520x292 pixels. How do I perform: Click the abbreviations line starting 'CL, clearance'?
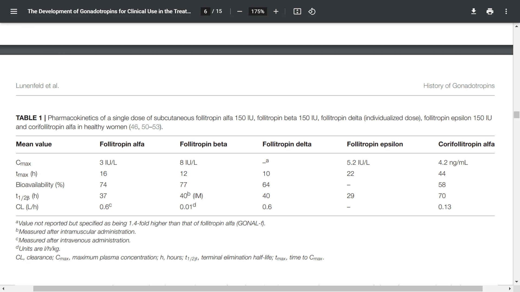point(170,258)
